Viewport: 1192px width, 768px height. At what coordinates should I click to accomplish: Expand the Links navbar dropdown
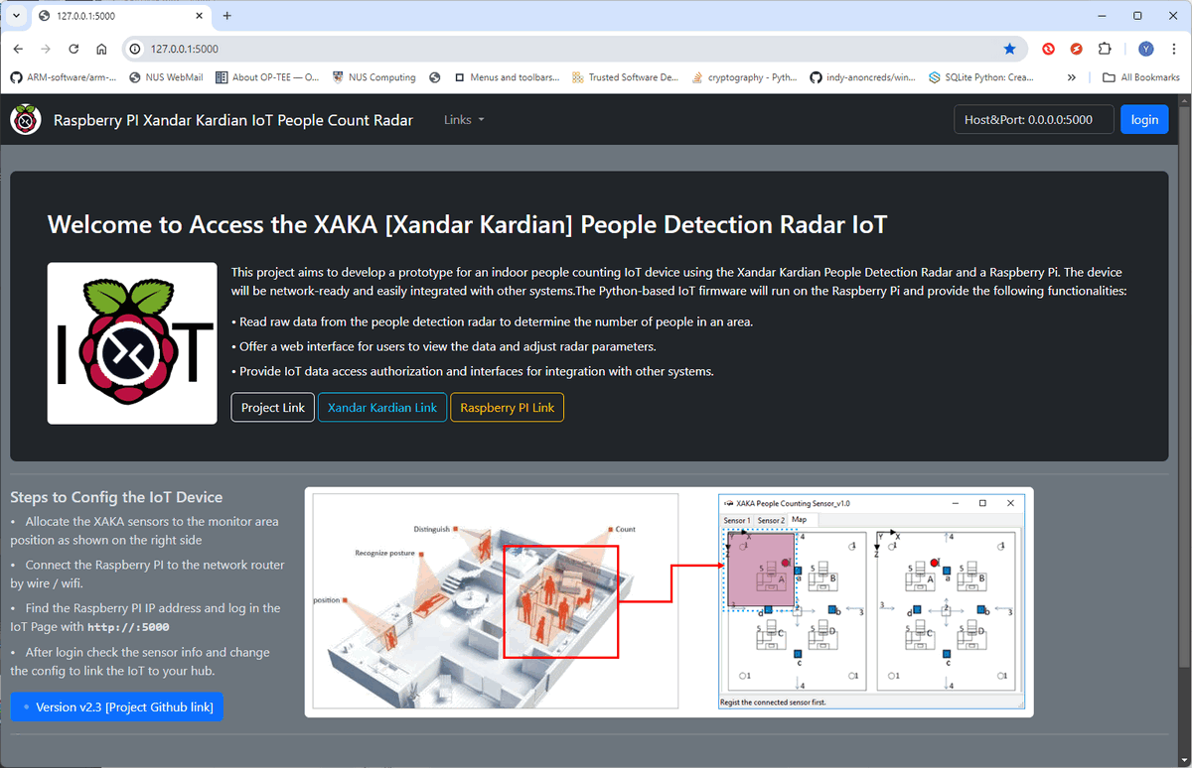pyautogui.click(x=464, y=120)
